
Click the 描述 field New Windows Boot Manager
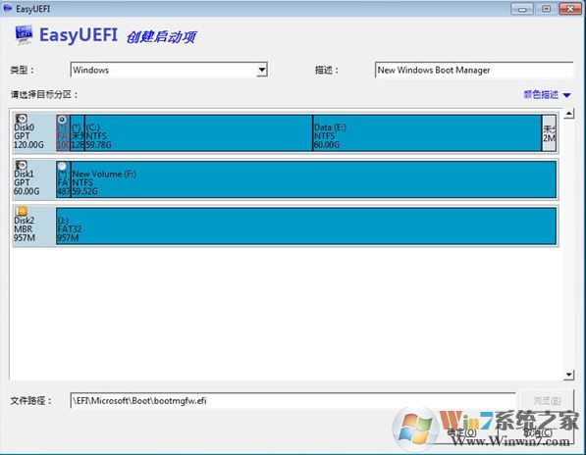pos(473,71)
